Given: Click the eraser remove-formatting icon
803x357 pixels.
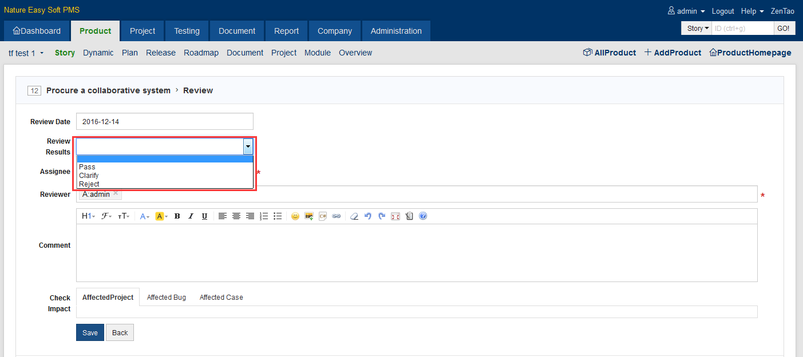Looking at the screenshot, I should click(x=354, y=216).
